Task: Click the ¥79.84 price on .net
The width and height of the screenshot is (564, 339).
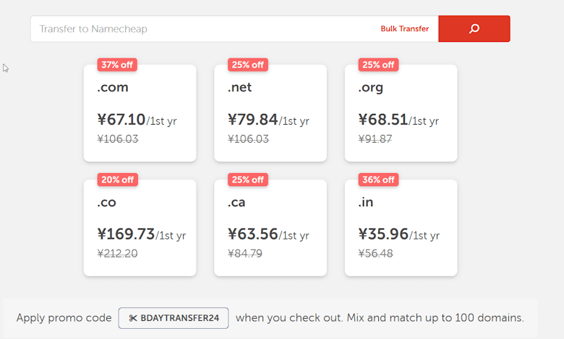Action: [x=253, y=120]
